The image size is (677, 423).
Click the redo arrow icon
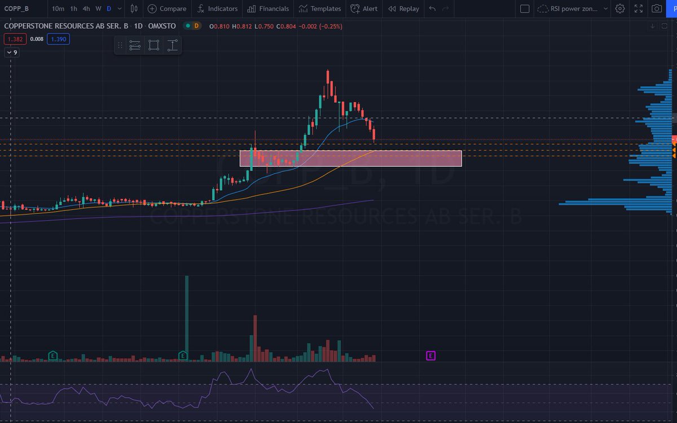446,8
